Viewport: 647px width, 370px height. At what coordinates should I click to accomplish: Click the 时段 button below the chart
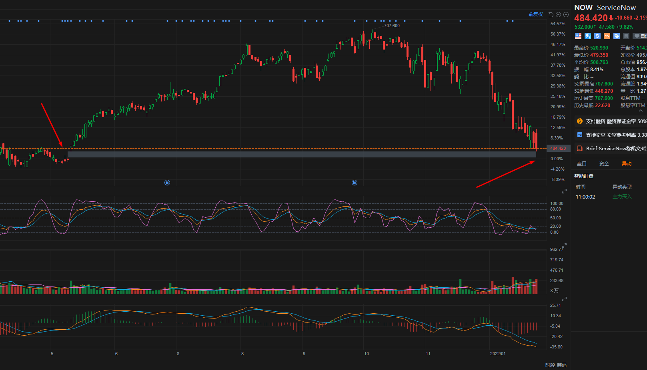pos(550,365)
